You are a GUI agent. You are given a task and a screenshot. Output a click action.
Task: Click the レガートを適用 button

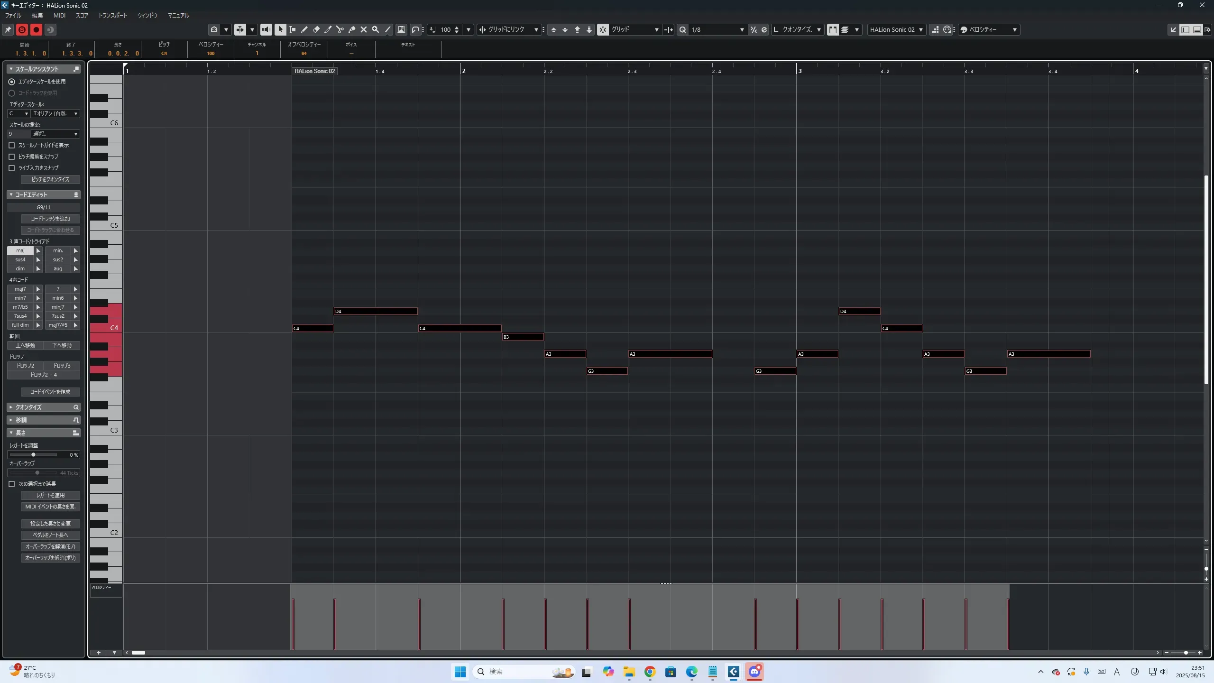point(50,495)
